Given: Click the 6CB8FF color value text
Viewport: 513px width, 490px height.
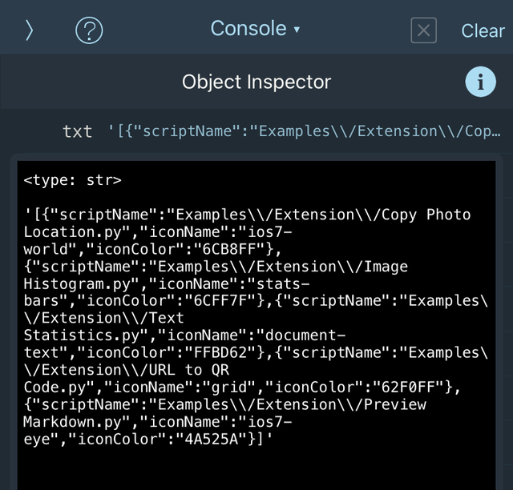Looking at the screenshot, I should pos(229,249).
